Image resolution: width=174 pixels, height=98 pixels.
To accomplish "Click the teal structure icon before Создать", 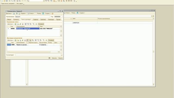I will (43, 14).
